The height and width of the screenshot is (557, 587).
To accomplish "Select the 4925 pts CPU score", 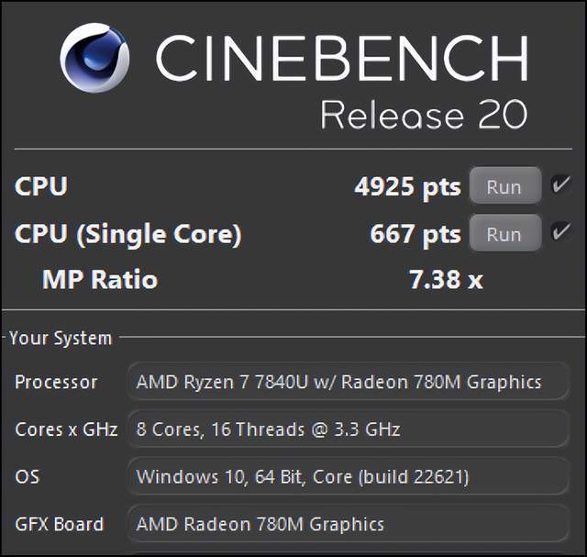I will tap(407, 187).
